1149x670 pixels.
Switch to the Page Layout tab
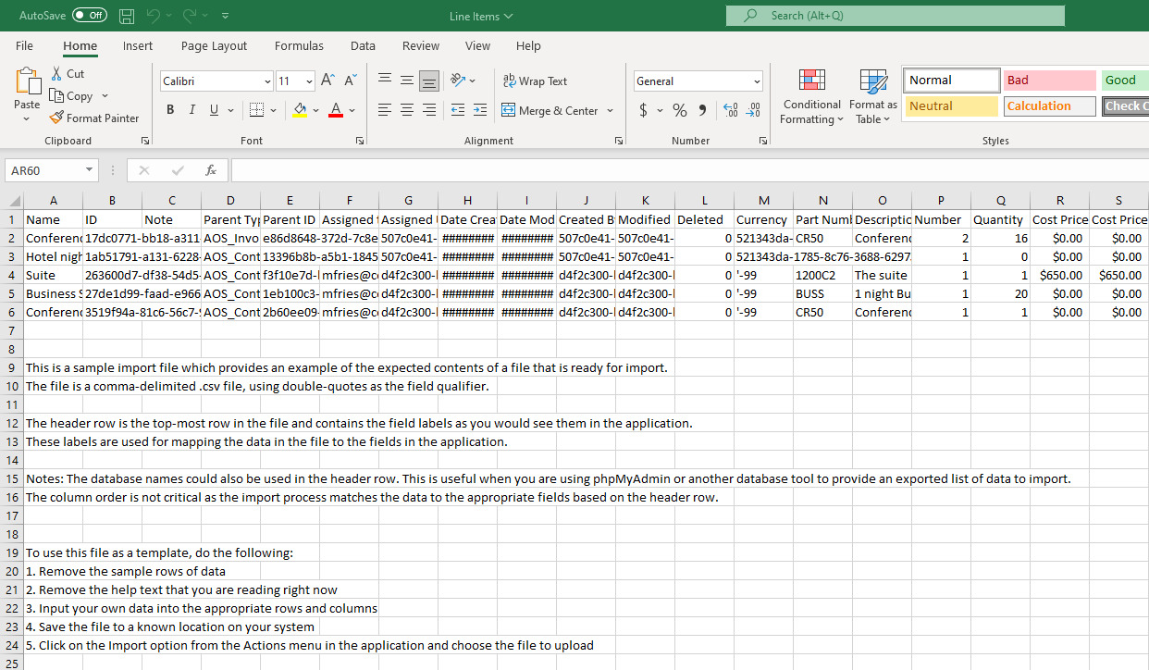pos(214,45)
